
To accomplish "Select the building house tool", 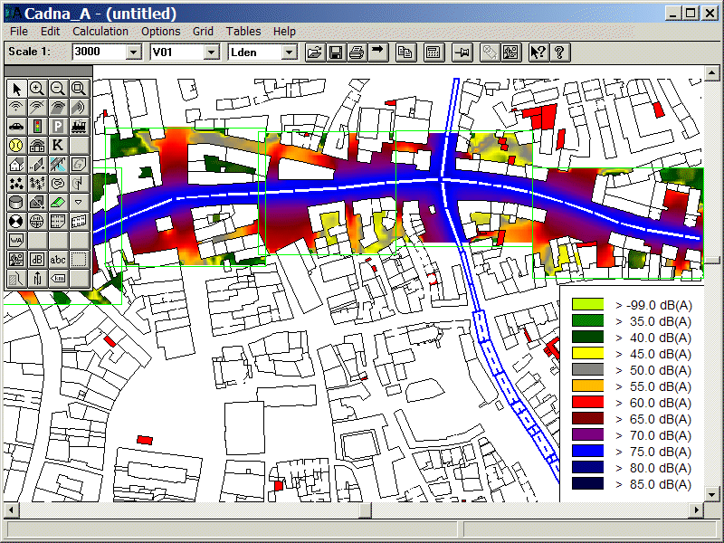I will 16,164.
